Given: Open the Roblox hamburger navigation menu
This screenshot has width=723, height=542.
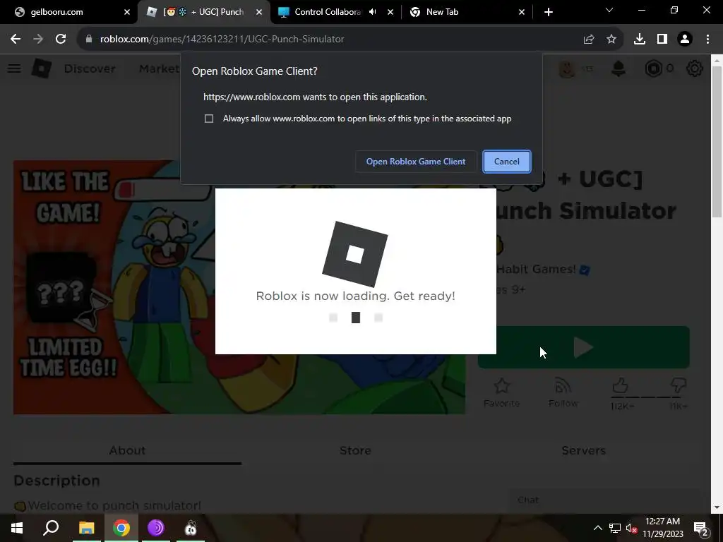Looking at the screenshot, I should point(14,68).
